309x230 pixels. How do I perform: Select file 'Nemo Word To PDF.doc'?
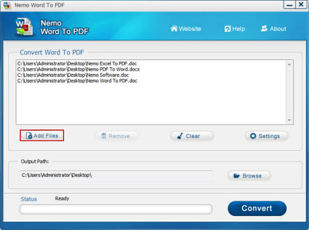pos(77,81)
